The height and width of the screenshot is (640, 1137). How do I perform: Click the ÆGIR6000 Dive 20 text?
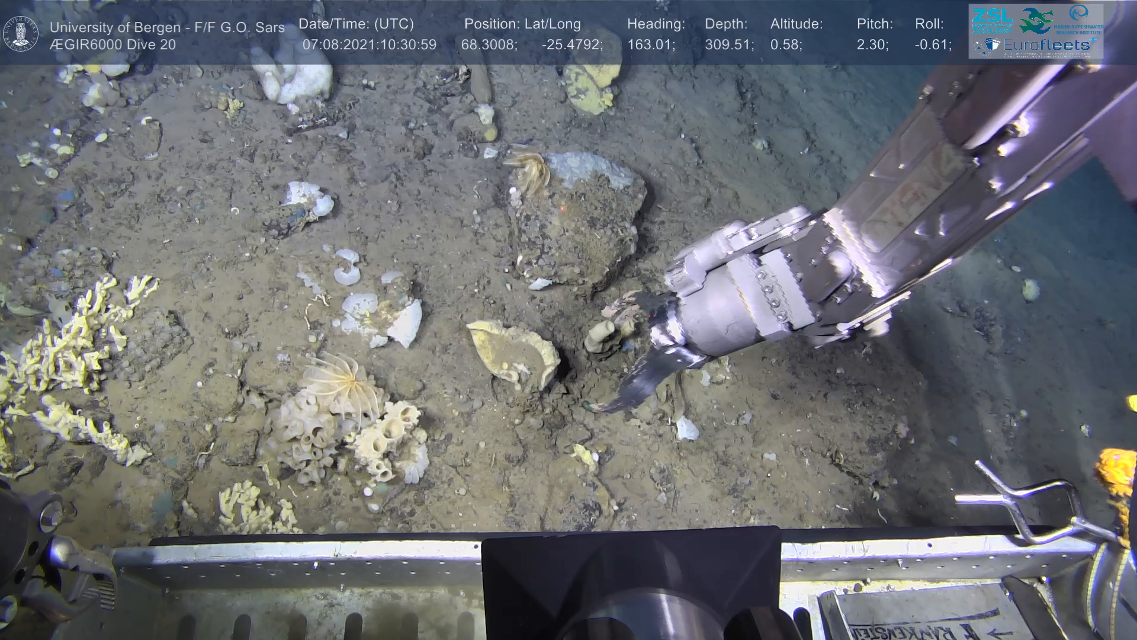coord(113,44)
